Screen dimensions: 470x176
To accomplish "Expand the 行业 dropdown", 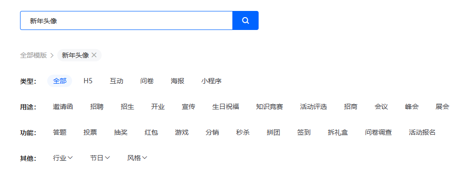I will click(63, 158).
